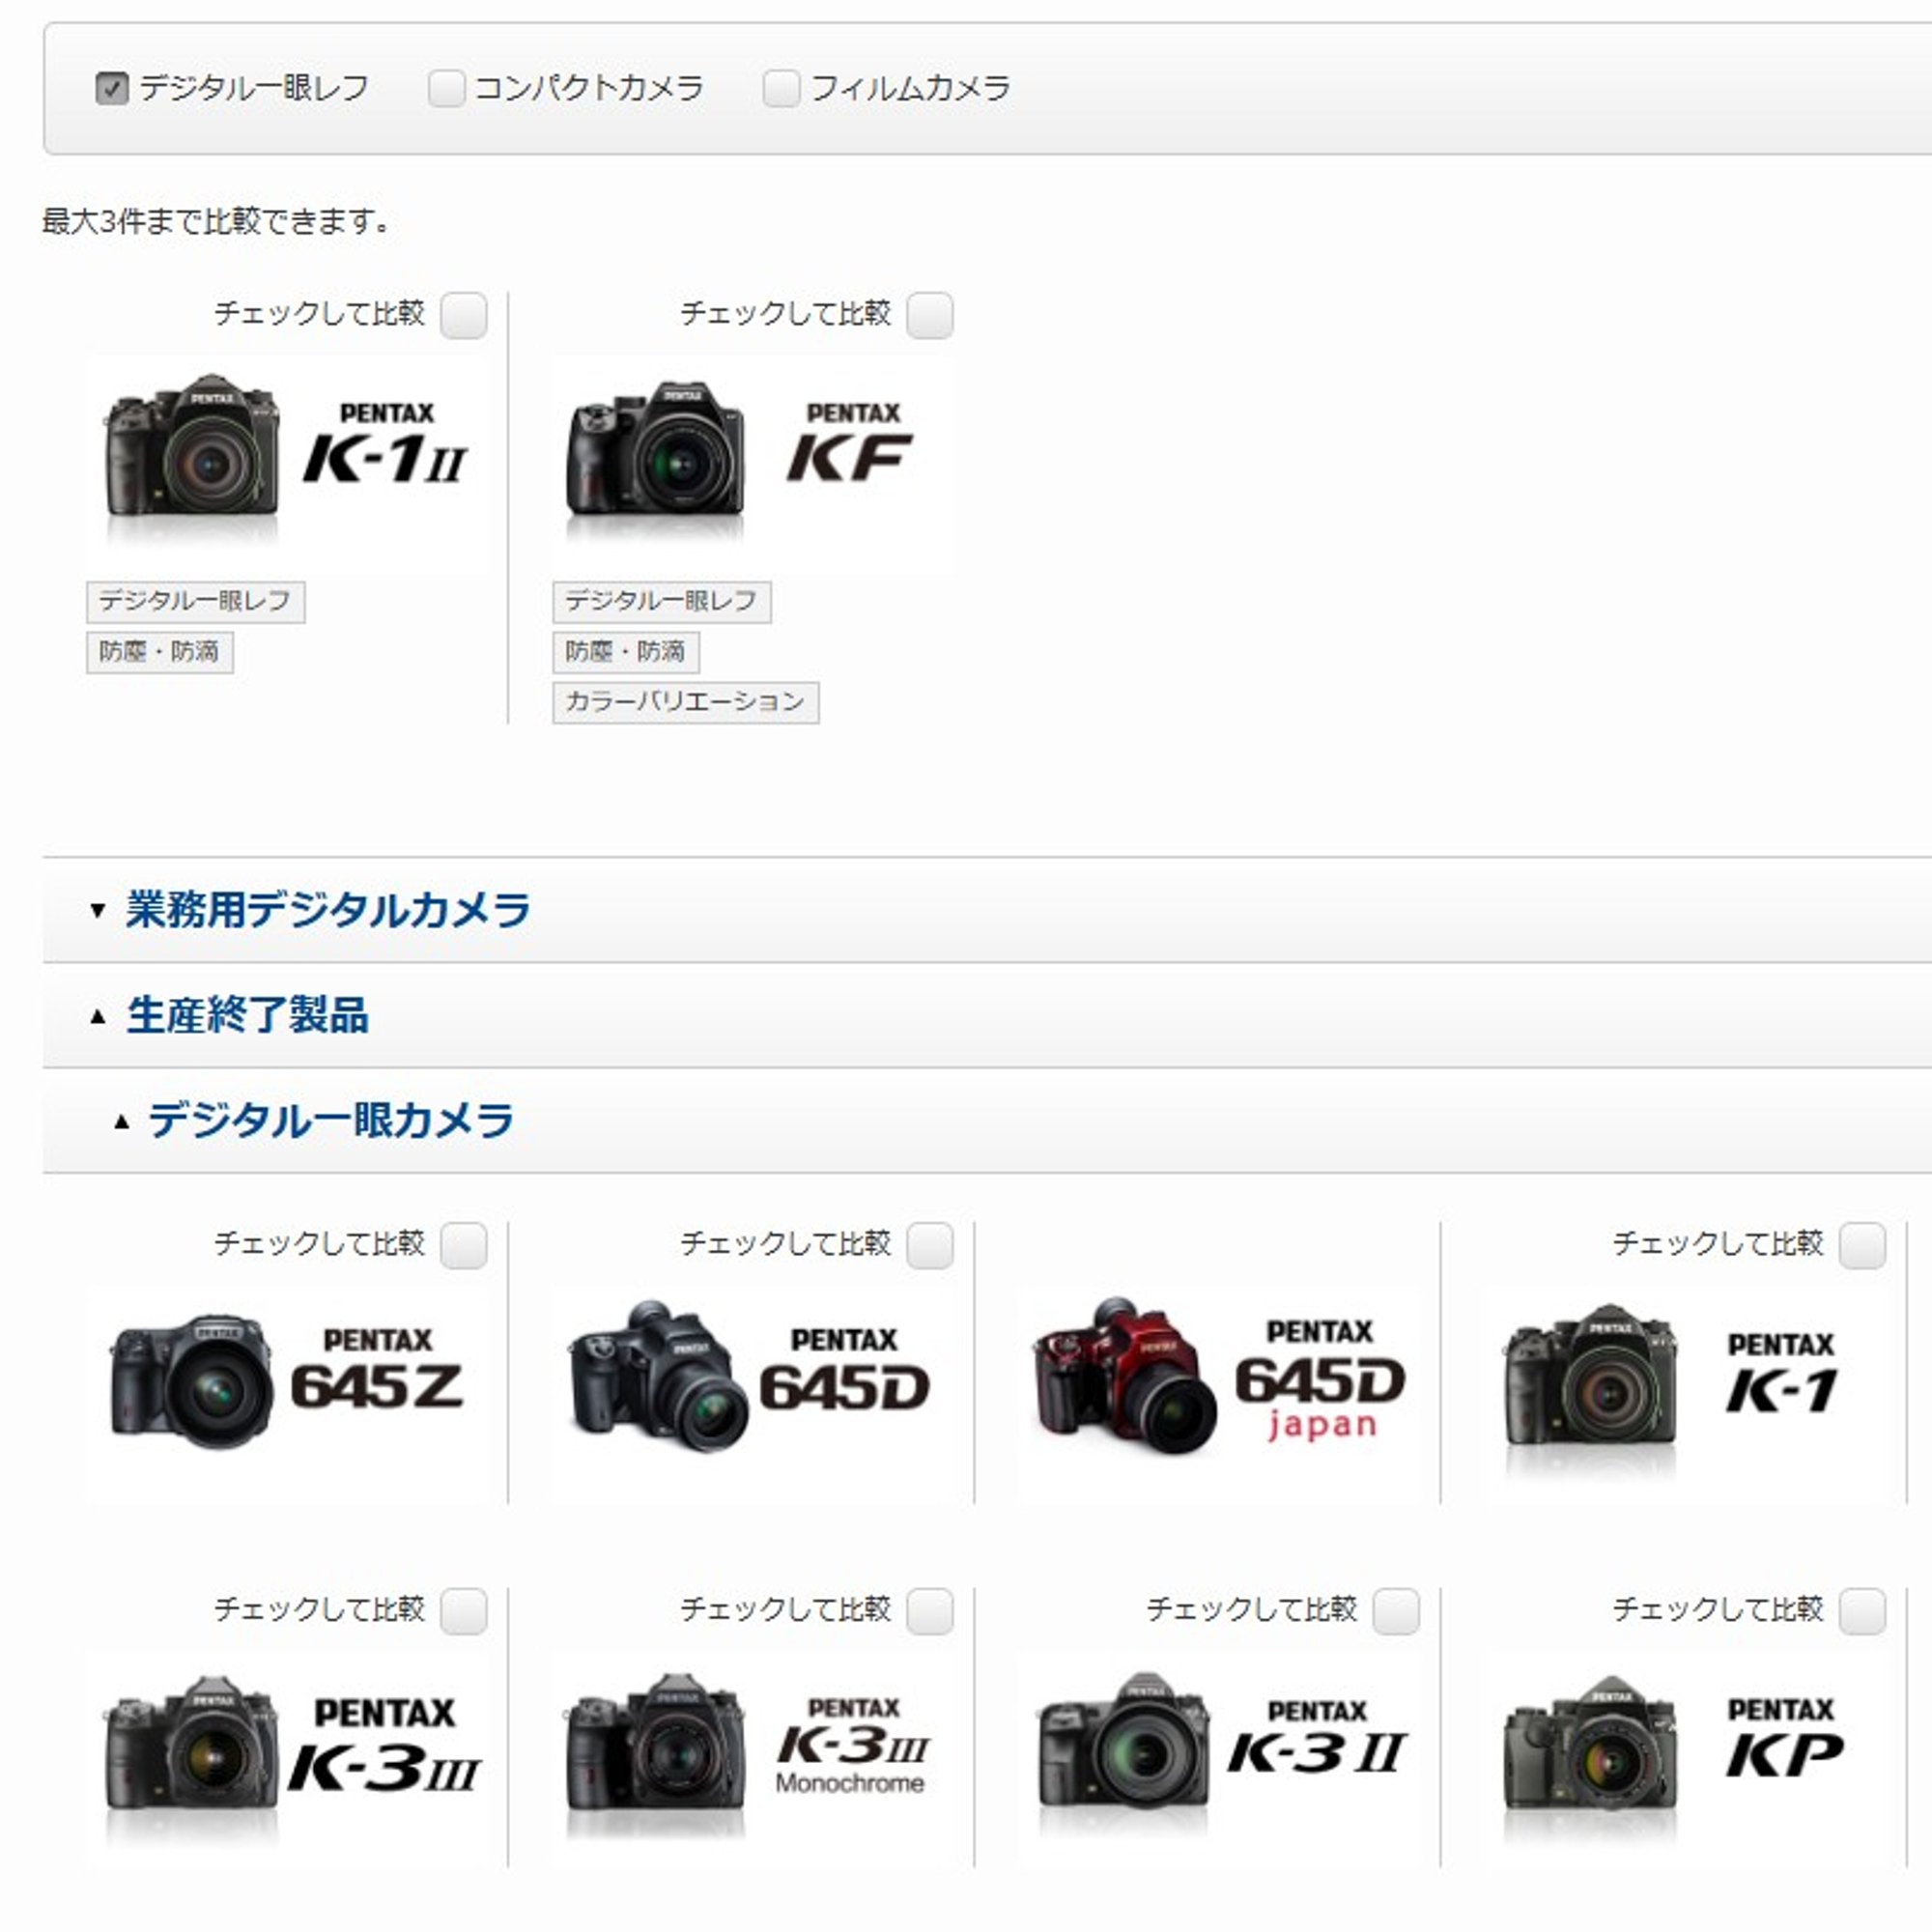The height and width of the screenshot is (1932, 1932).
Task: Open the red 645D japan camera image
Action: [x=1125, y=1376]
